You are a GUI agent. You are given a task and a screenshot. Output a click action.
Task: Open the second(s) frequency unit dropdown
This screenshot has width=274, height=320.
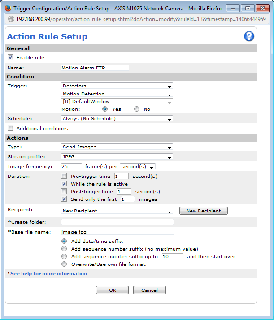[x=137, y=167]
